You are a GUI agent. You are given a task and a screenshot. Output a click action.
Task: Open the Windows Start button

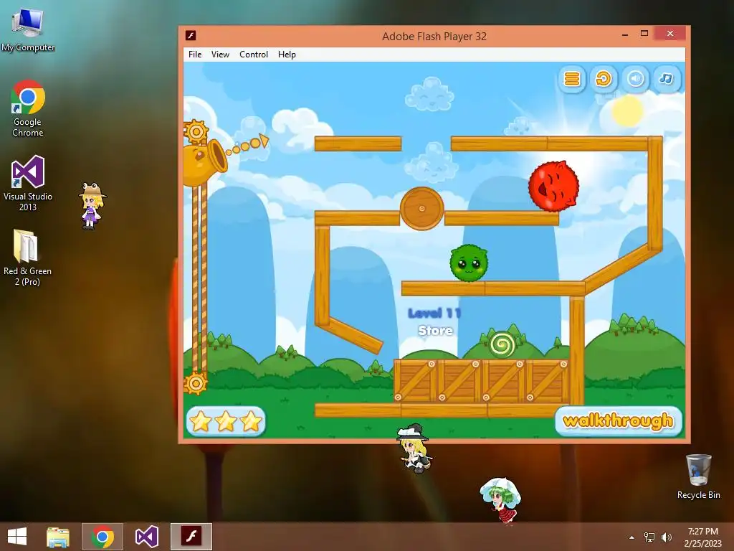coord(17,537)
